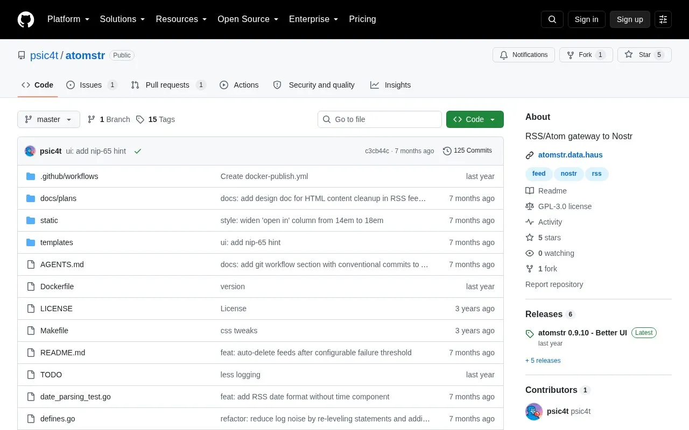
Task: Expand the Open Source menu
Action: (248, 19)
